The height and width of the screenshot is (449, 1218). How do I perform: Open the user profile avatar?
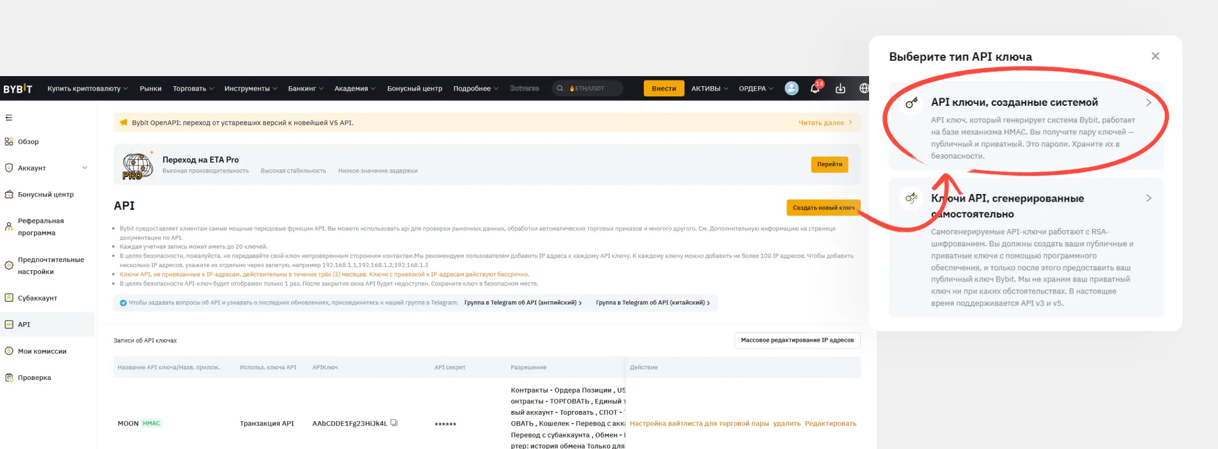[x=791, y=89]
